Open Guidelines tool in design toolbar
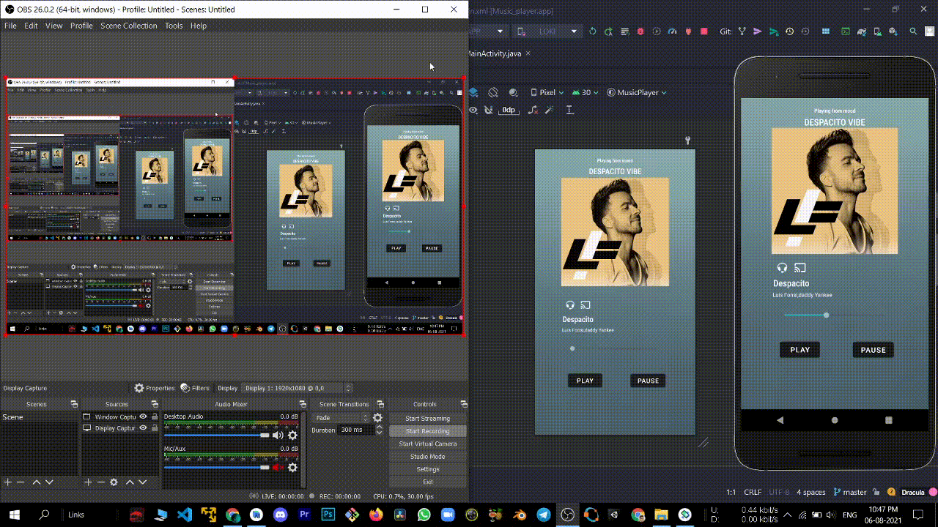 [569, 110]
